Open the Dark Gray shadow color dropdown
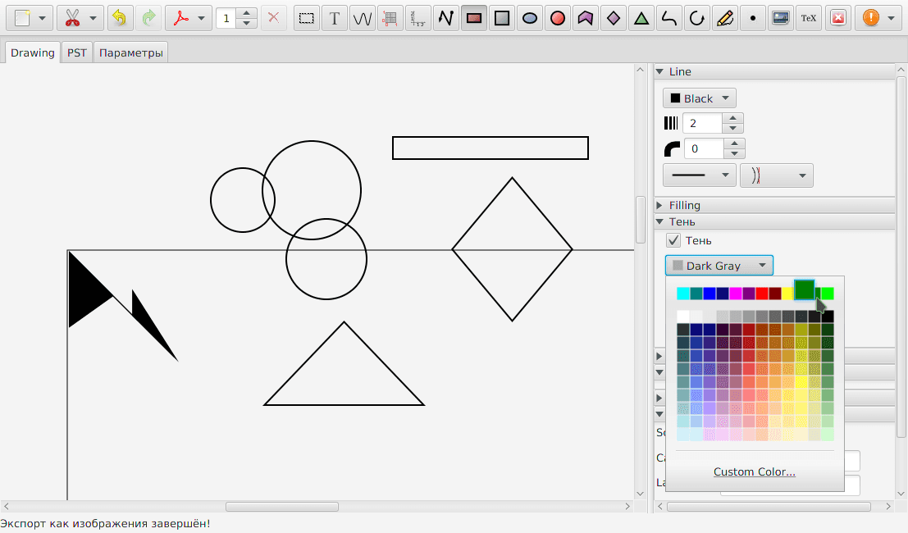The height and width of the screenshot is (533, 908). pos(719,266)
